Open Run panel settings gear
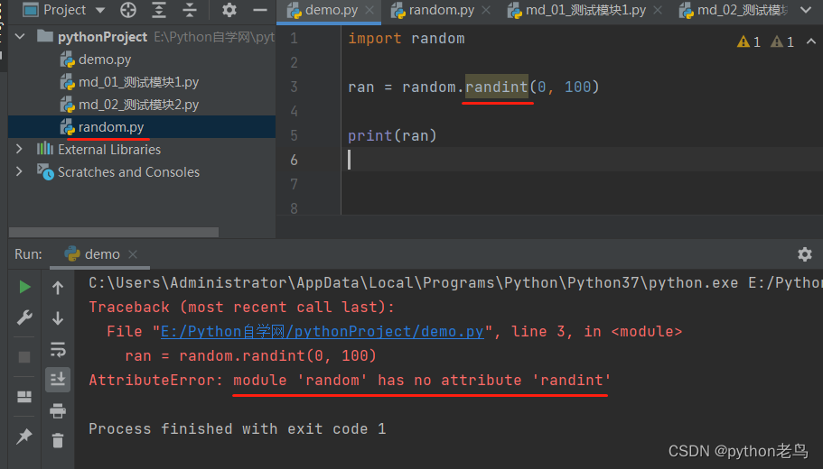This screenshot has width=823, height=469. tap(805, 254)
